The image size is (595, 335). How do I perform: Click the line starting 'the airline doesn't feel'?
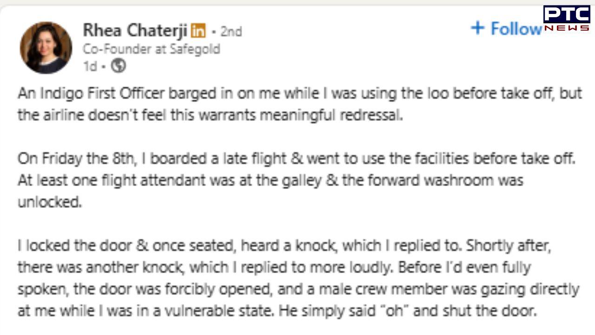(210, 115)
